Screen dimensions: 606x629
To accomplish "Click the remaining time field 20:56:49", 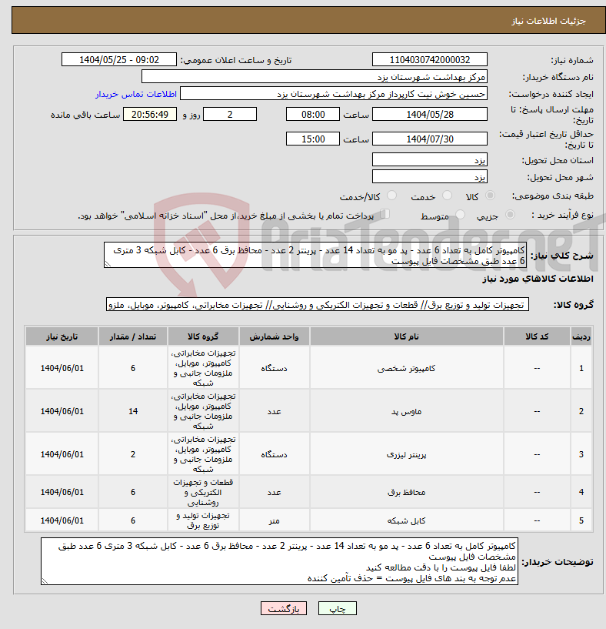I will tap(150, 114).
